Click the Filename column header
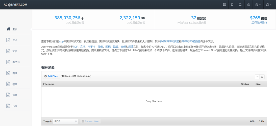 [x=49, y=84]
